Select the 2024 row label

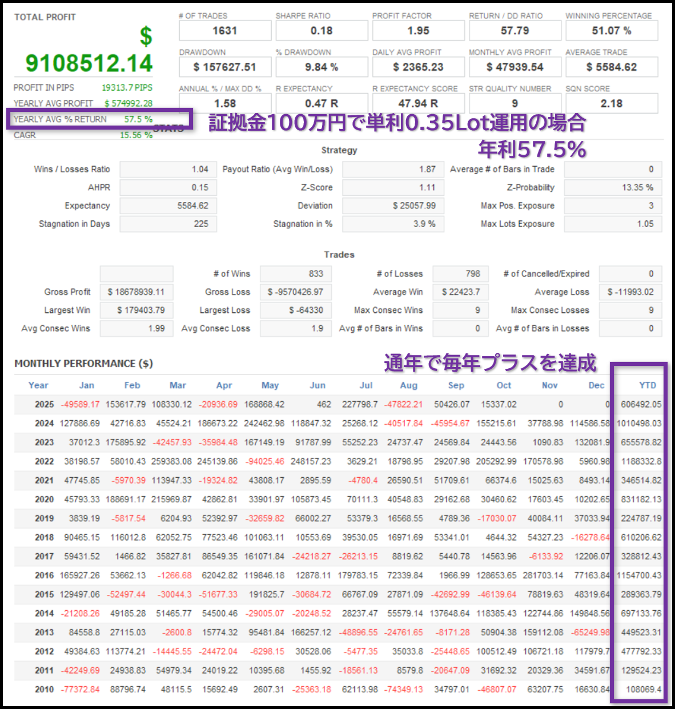pyautogui.click(x=44, y=424)
